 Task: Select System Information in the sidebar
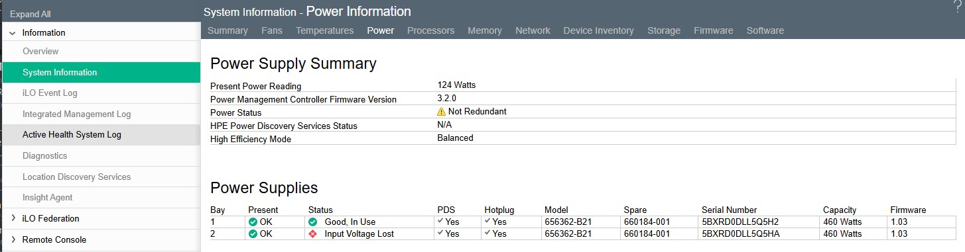point(101,72)
